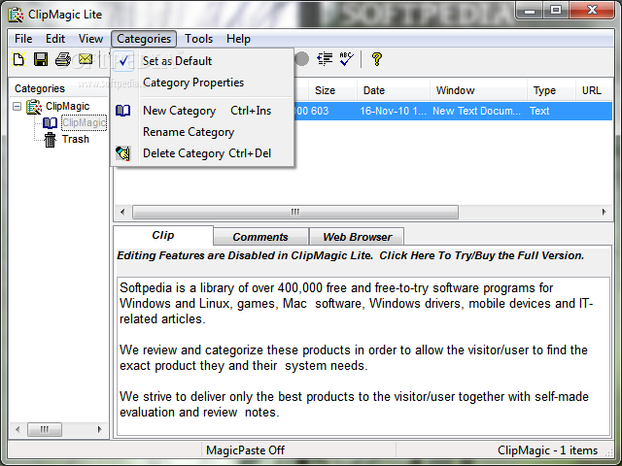Click the indent text toolbar icon
Screen dimensions: 622x466
325,59
